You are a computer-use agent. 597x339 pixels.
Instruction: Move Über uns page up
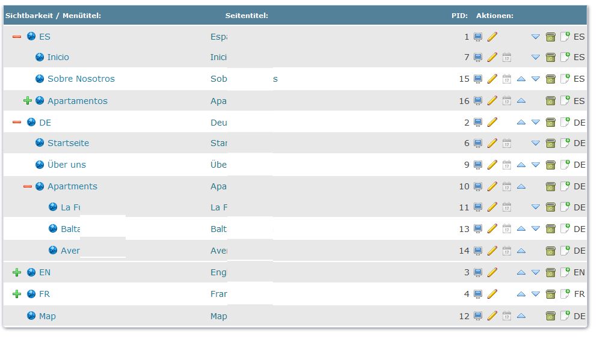(521, 165)
